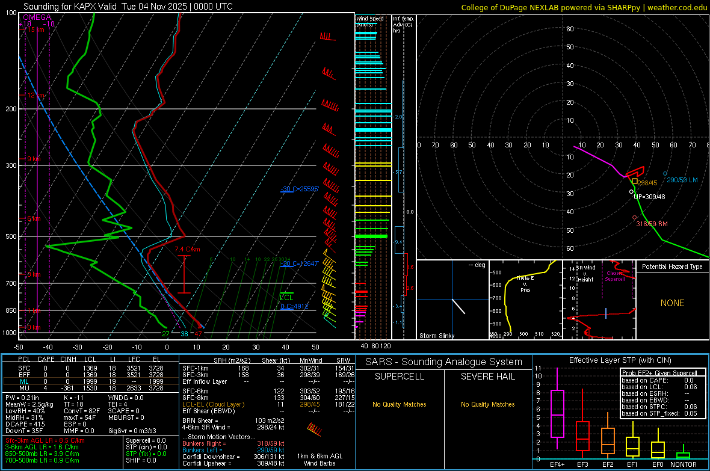Click the '15 km' height label
This screenshot has width=710, height=471.
click(x=35, y=29)
